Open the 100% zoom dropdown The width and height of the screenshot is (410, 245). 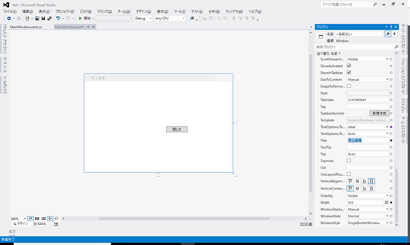point(17,219)
